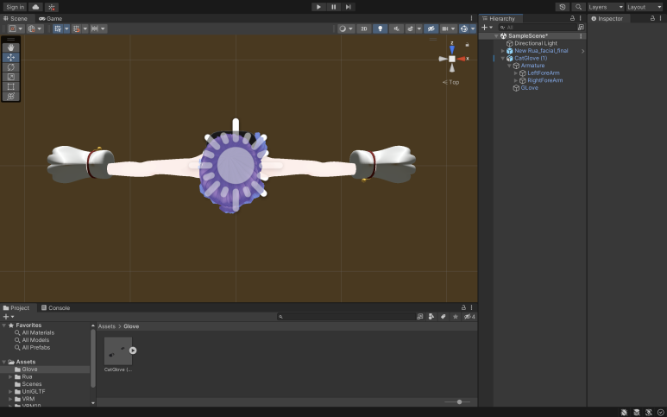Screen dimensions: 667x417
Task: Expand the CatGlove asset arrow
Action: [x=133, y=351]
